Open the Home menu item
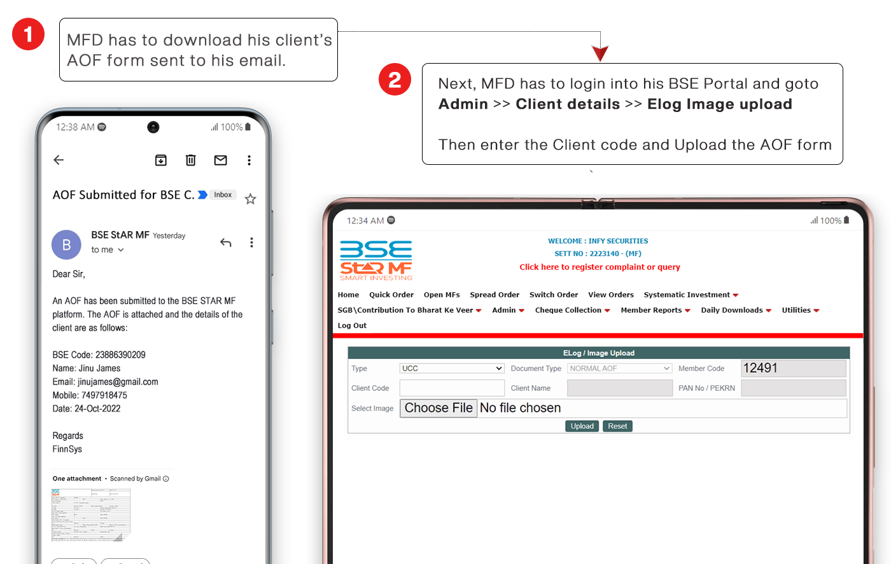 (348, 295)
